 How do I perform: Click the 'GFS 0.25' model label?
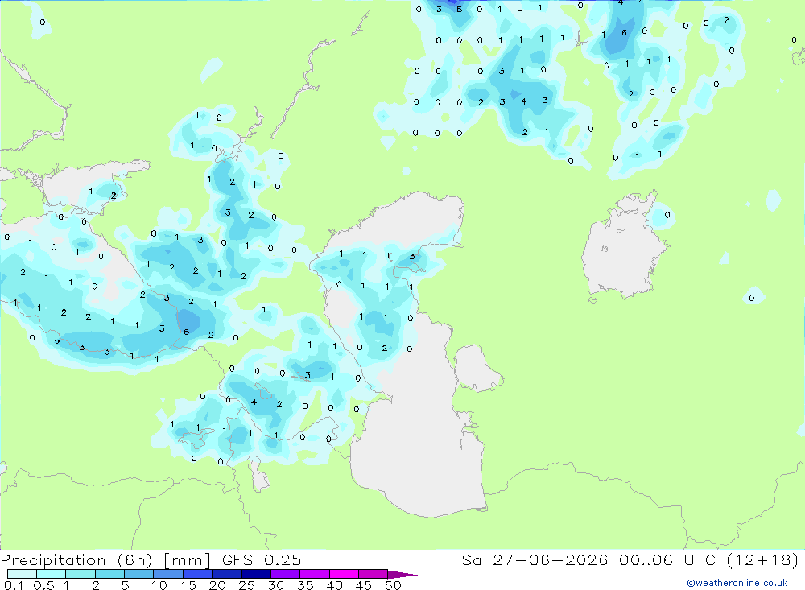pos(262,559)
